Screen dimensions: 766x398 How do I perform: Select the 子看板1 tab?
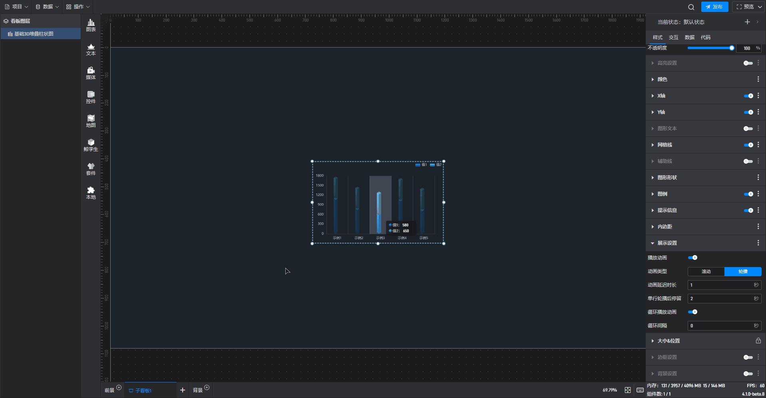151,390
